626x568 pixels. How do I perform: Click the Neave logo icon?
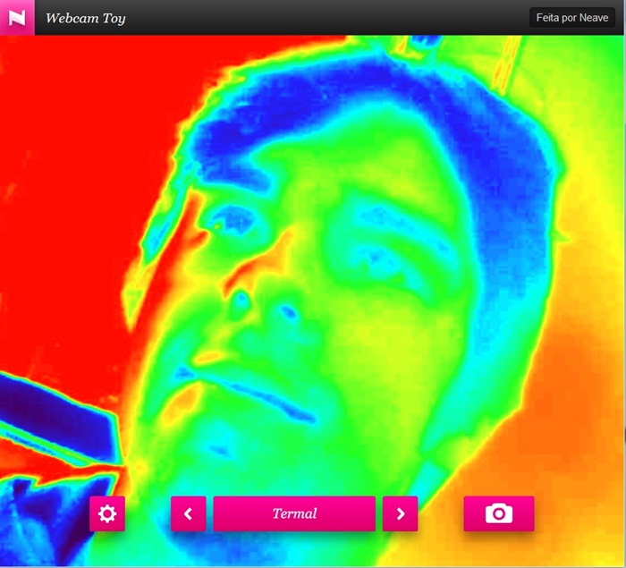point(17,18)
